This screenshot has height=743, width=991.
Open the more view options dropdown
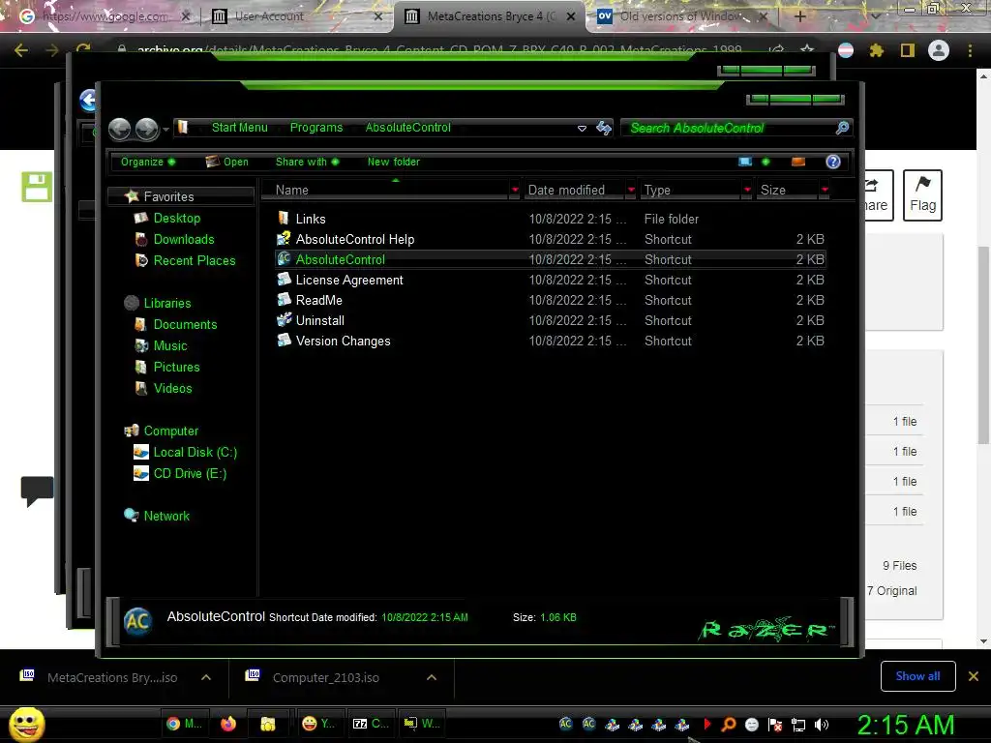[x=766, y=162]
